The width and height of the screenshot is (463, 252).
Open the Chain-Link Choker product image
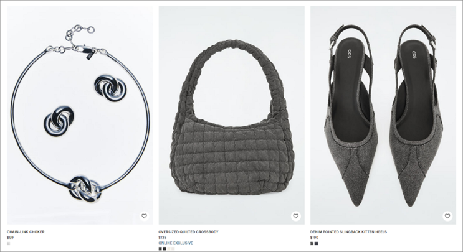pyautogui.click(x=80, y=115)
